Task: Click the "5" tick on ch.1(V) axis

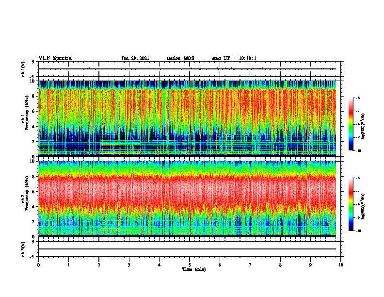Action: point(34,62)
